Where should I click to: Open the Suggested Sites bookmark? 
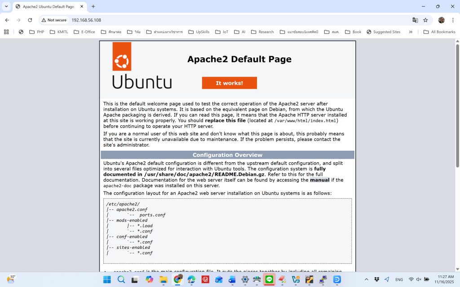click(x=383, y=32)
